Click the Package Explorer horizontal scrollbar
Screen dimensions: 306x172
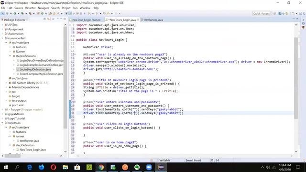pyautogui.click(x=13, y=156)
